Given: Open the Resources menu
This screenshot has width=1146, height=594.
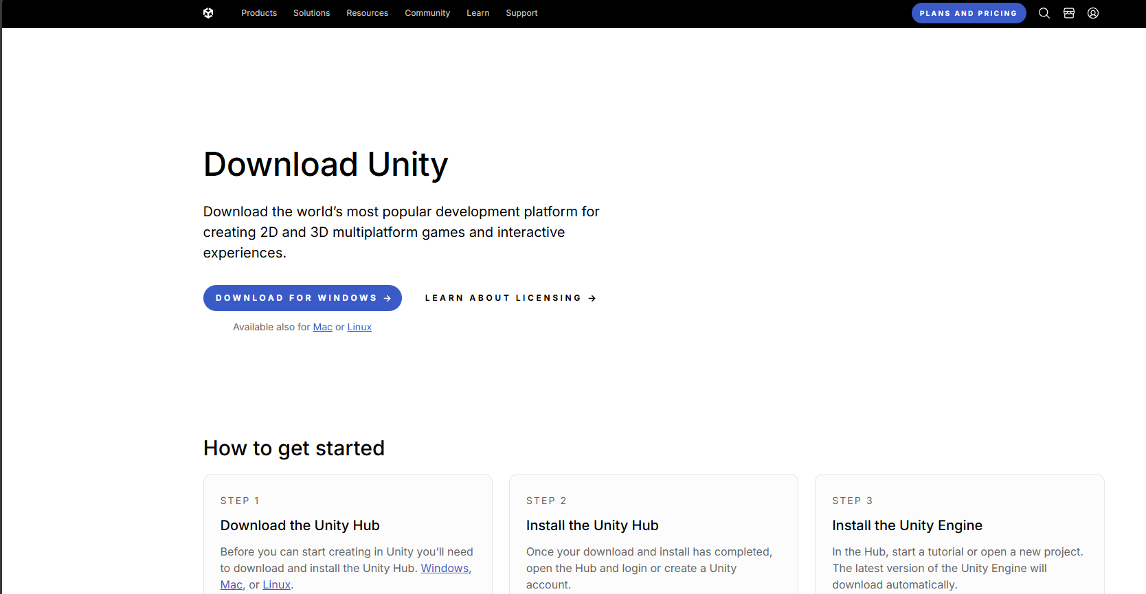Looking at the screenshot, I should [x=367, y=13].
